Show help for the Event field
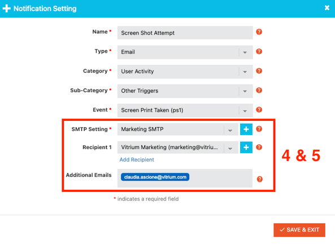 (259, 110)
